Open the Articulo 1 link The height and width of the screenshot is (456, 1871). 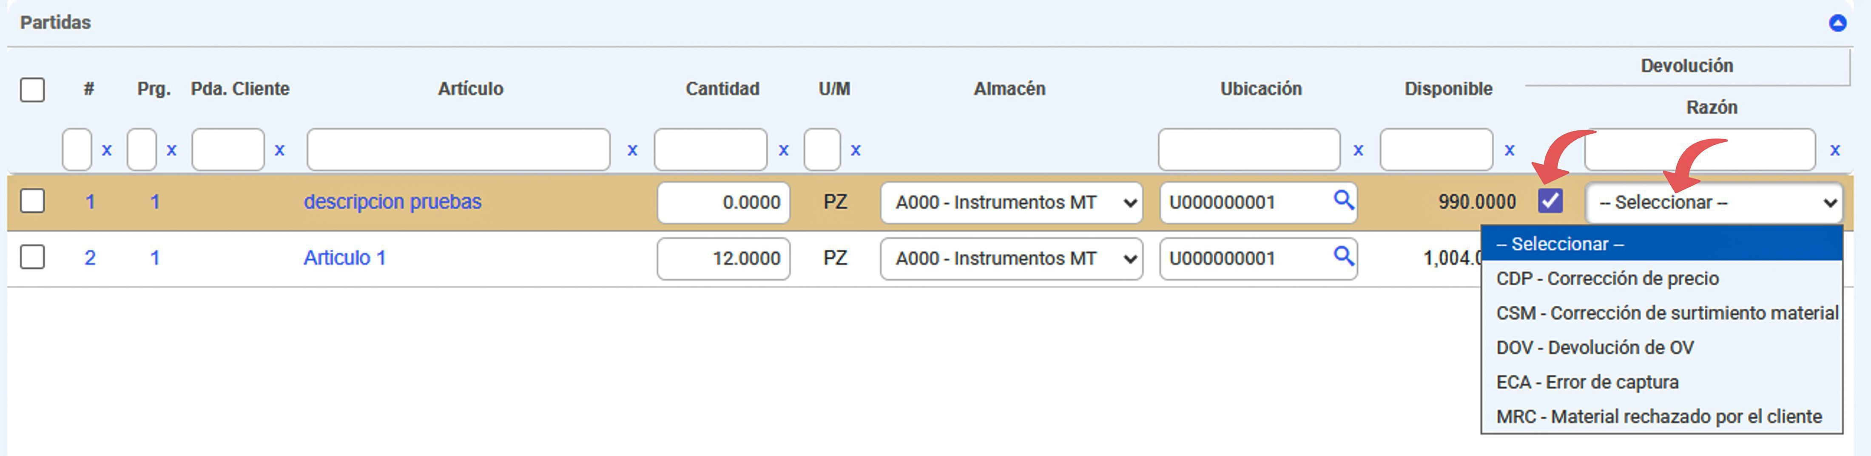(344, 257)
